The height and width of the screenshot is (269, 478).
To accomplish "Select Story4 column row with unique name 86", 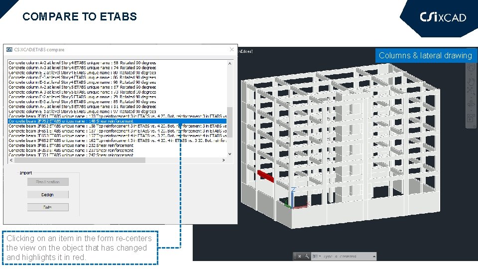I will (117, 78).
